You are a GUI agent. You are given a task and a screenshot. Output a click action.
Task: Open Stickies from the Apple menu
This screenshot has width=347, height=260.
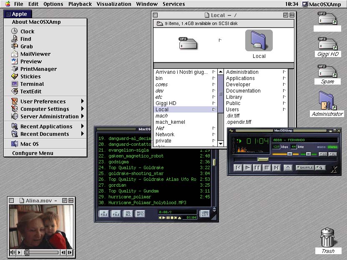click(45, 77)
